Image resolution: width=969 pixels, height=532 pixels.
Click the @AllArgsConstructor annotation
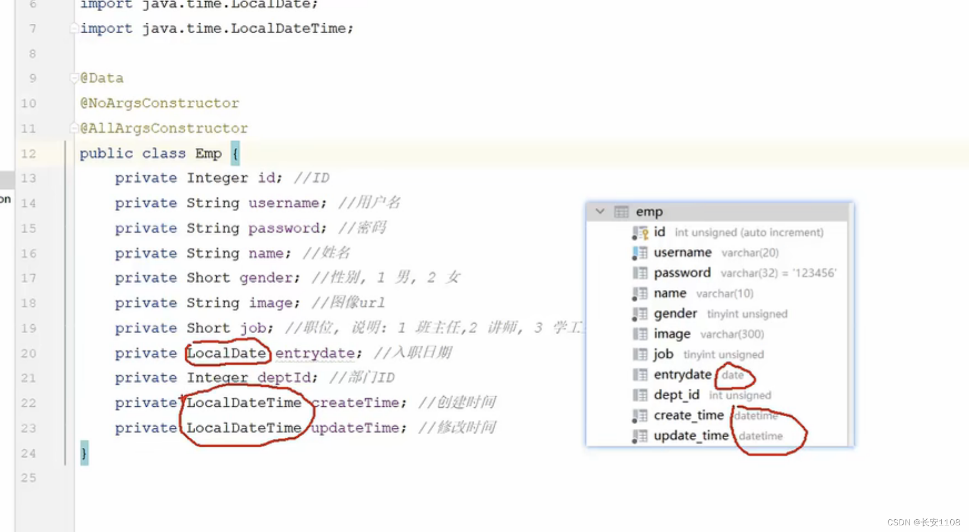tap(164, 129)
